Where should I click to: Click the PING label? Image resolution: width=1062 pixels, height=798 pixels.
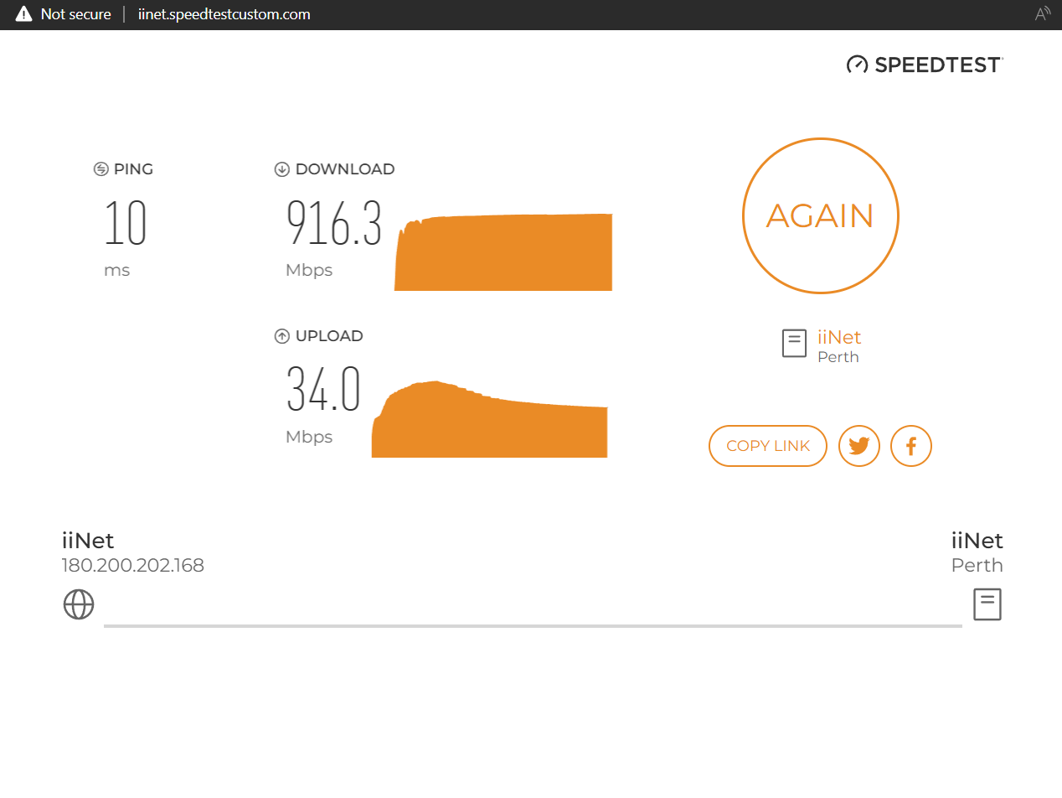[133, 169]
